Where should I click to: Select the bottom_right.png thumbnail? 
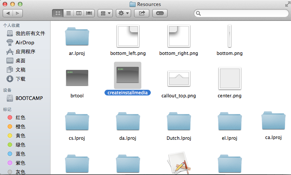[179, 36]
